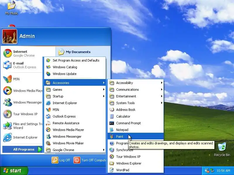Launch Remote Assistance
This screenshot has height=175, width=234.
(75, 123)
